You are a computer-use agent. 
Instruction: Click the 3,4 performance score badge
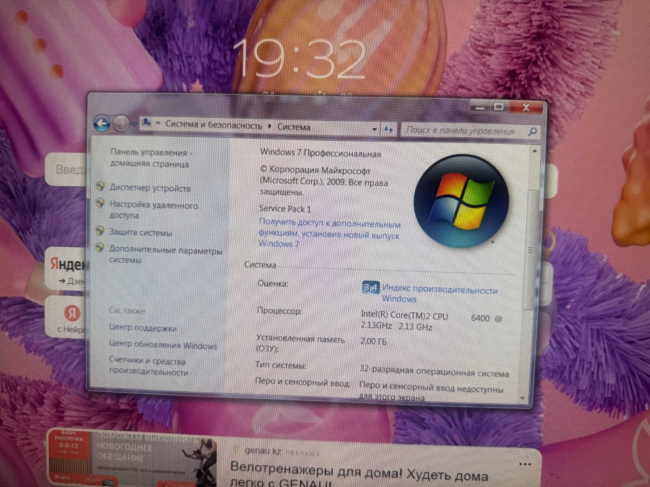[x=370, y=287]
